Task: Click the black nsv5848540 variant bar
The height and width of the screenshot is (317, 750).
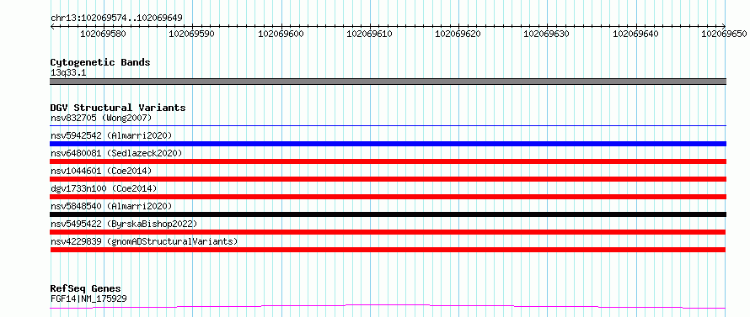Action: point(388,214)
